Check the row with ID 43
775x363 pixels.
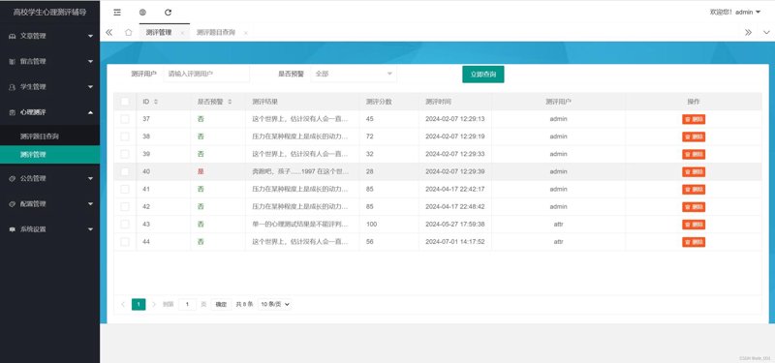tap(125, 225)
